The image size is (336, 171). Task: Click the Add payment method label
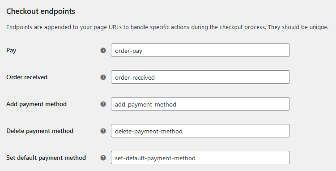pyautogui.click(x=36, y=104)
